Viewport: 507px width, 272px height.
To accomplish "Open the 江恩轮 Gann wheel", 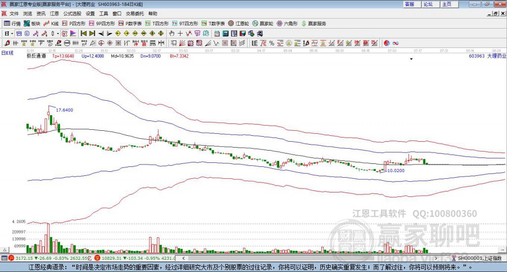I will click(239, 24).
